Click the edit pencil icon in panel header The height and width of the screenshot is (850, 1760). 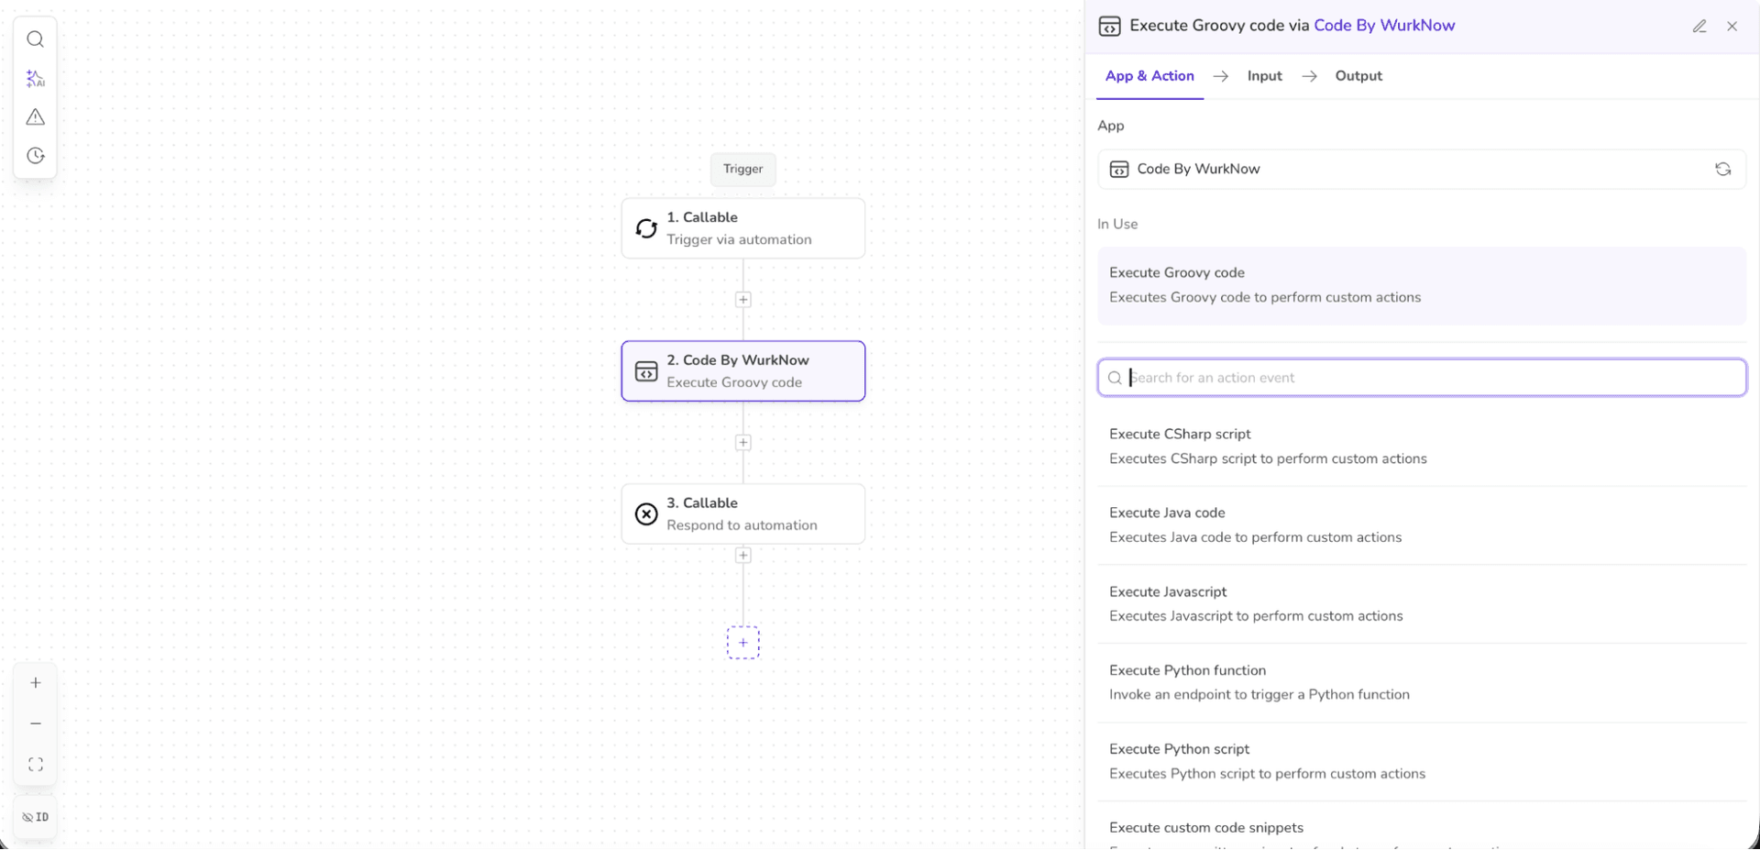pos(1699,27)
